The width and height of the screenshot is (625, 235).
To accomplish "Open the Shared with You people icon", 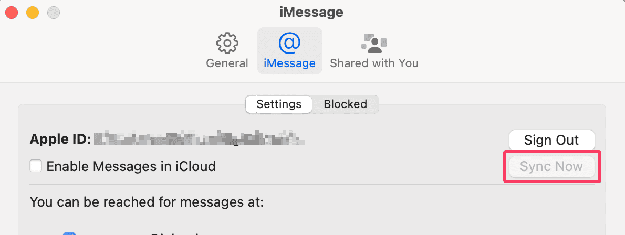I will [374, 43].
